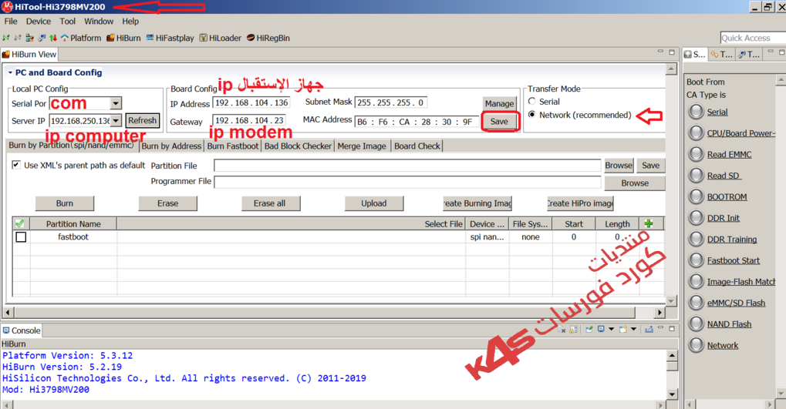786x409 pixels.
Task: Click HiBurn View scrollbar down arrow
Action: click(671, 300)
